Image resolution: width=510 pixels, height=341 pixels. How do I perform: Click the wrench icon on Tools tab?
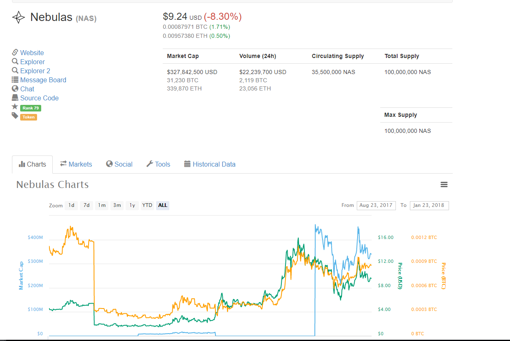[150, 164]
